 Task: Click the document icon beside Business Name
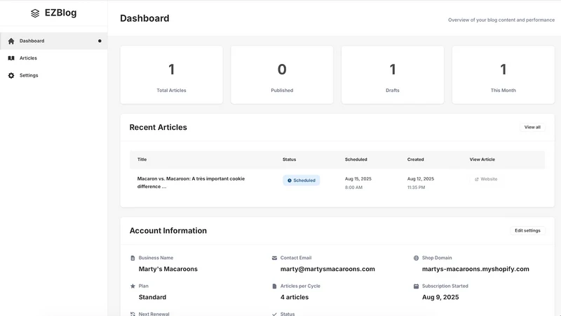pos(133,258)
